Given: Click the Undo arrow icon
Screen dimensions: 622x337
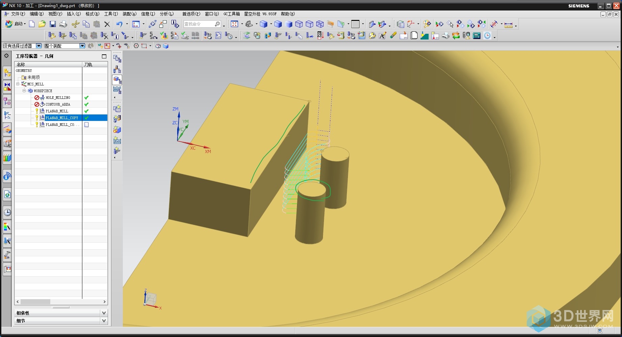Looking at the screenshot, I should (x=119, y=24).
